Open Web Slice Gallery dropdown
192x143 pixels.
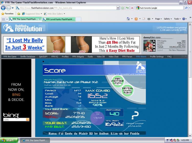(55, 14)
